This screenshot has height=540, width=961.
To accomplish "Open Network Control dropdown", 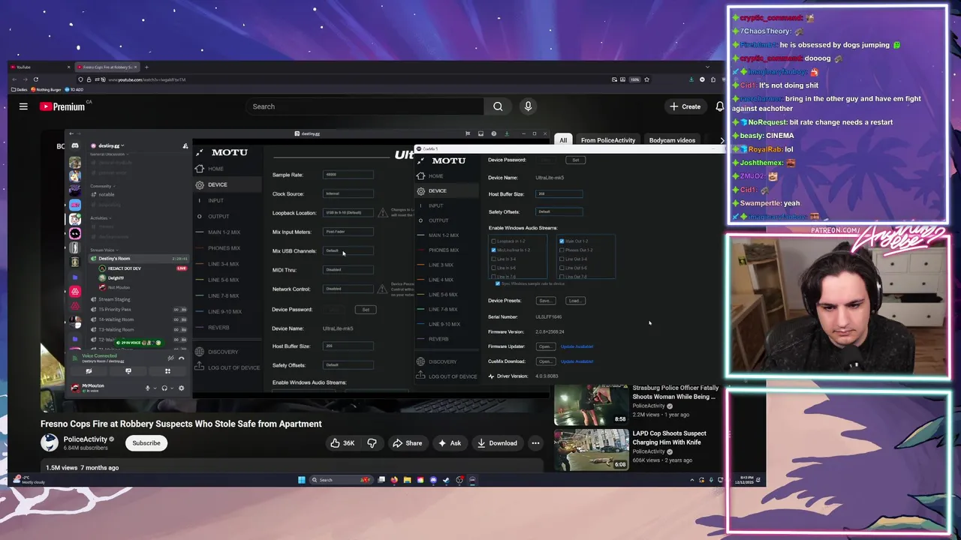I will (348, 289).
